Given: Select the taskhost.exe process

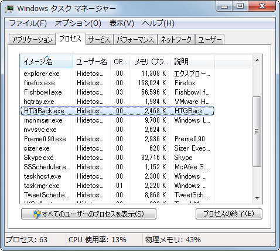Looking at the screenshot, I should click(117, 176).
